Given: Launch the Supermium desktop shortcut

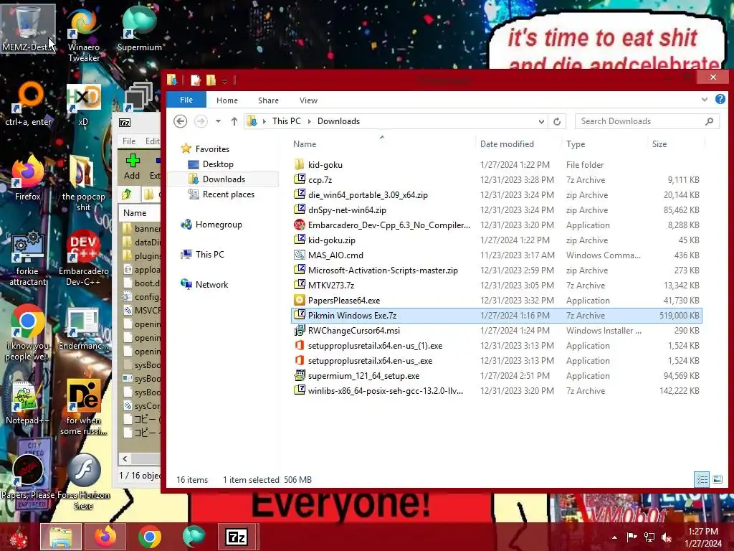Looking at the screenshot, I should tap(139, 29).
